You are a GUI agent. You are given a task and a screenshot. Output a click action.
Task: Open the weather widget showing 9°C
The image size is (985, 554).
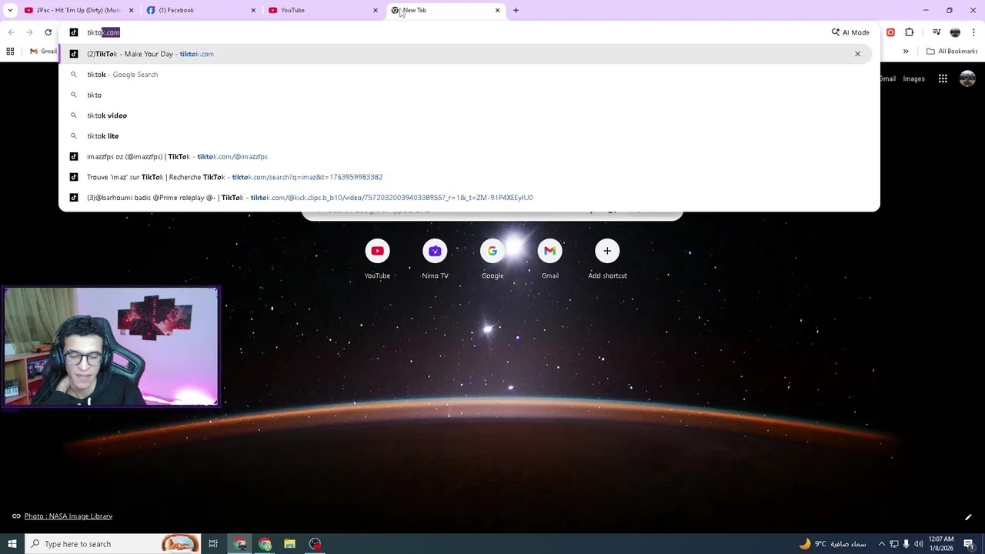[x=833, y=544]
